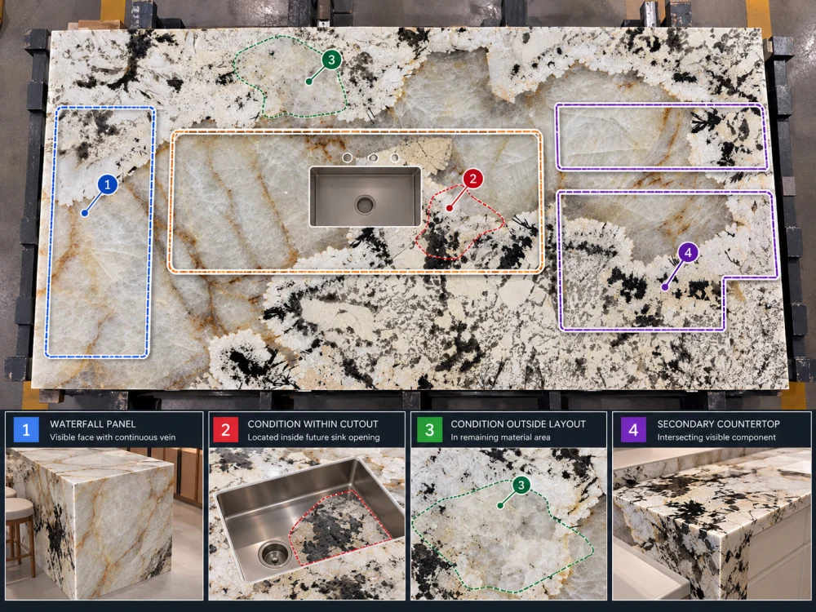Open the condition outside layout photo
Viewport: 816px width, 612px height.
tap(508, 524)
